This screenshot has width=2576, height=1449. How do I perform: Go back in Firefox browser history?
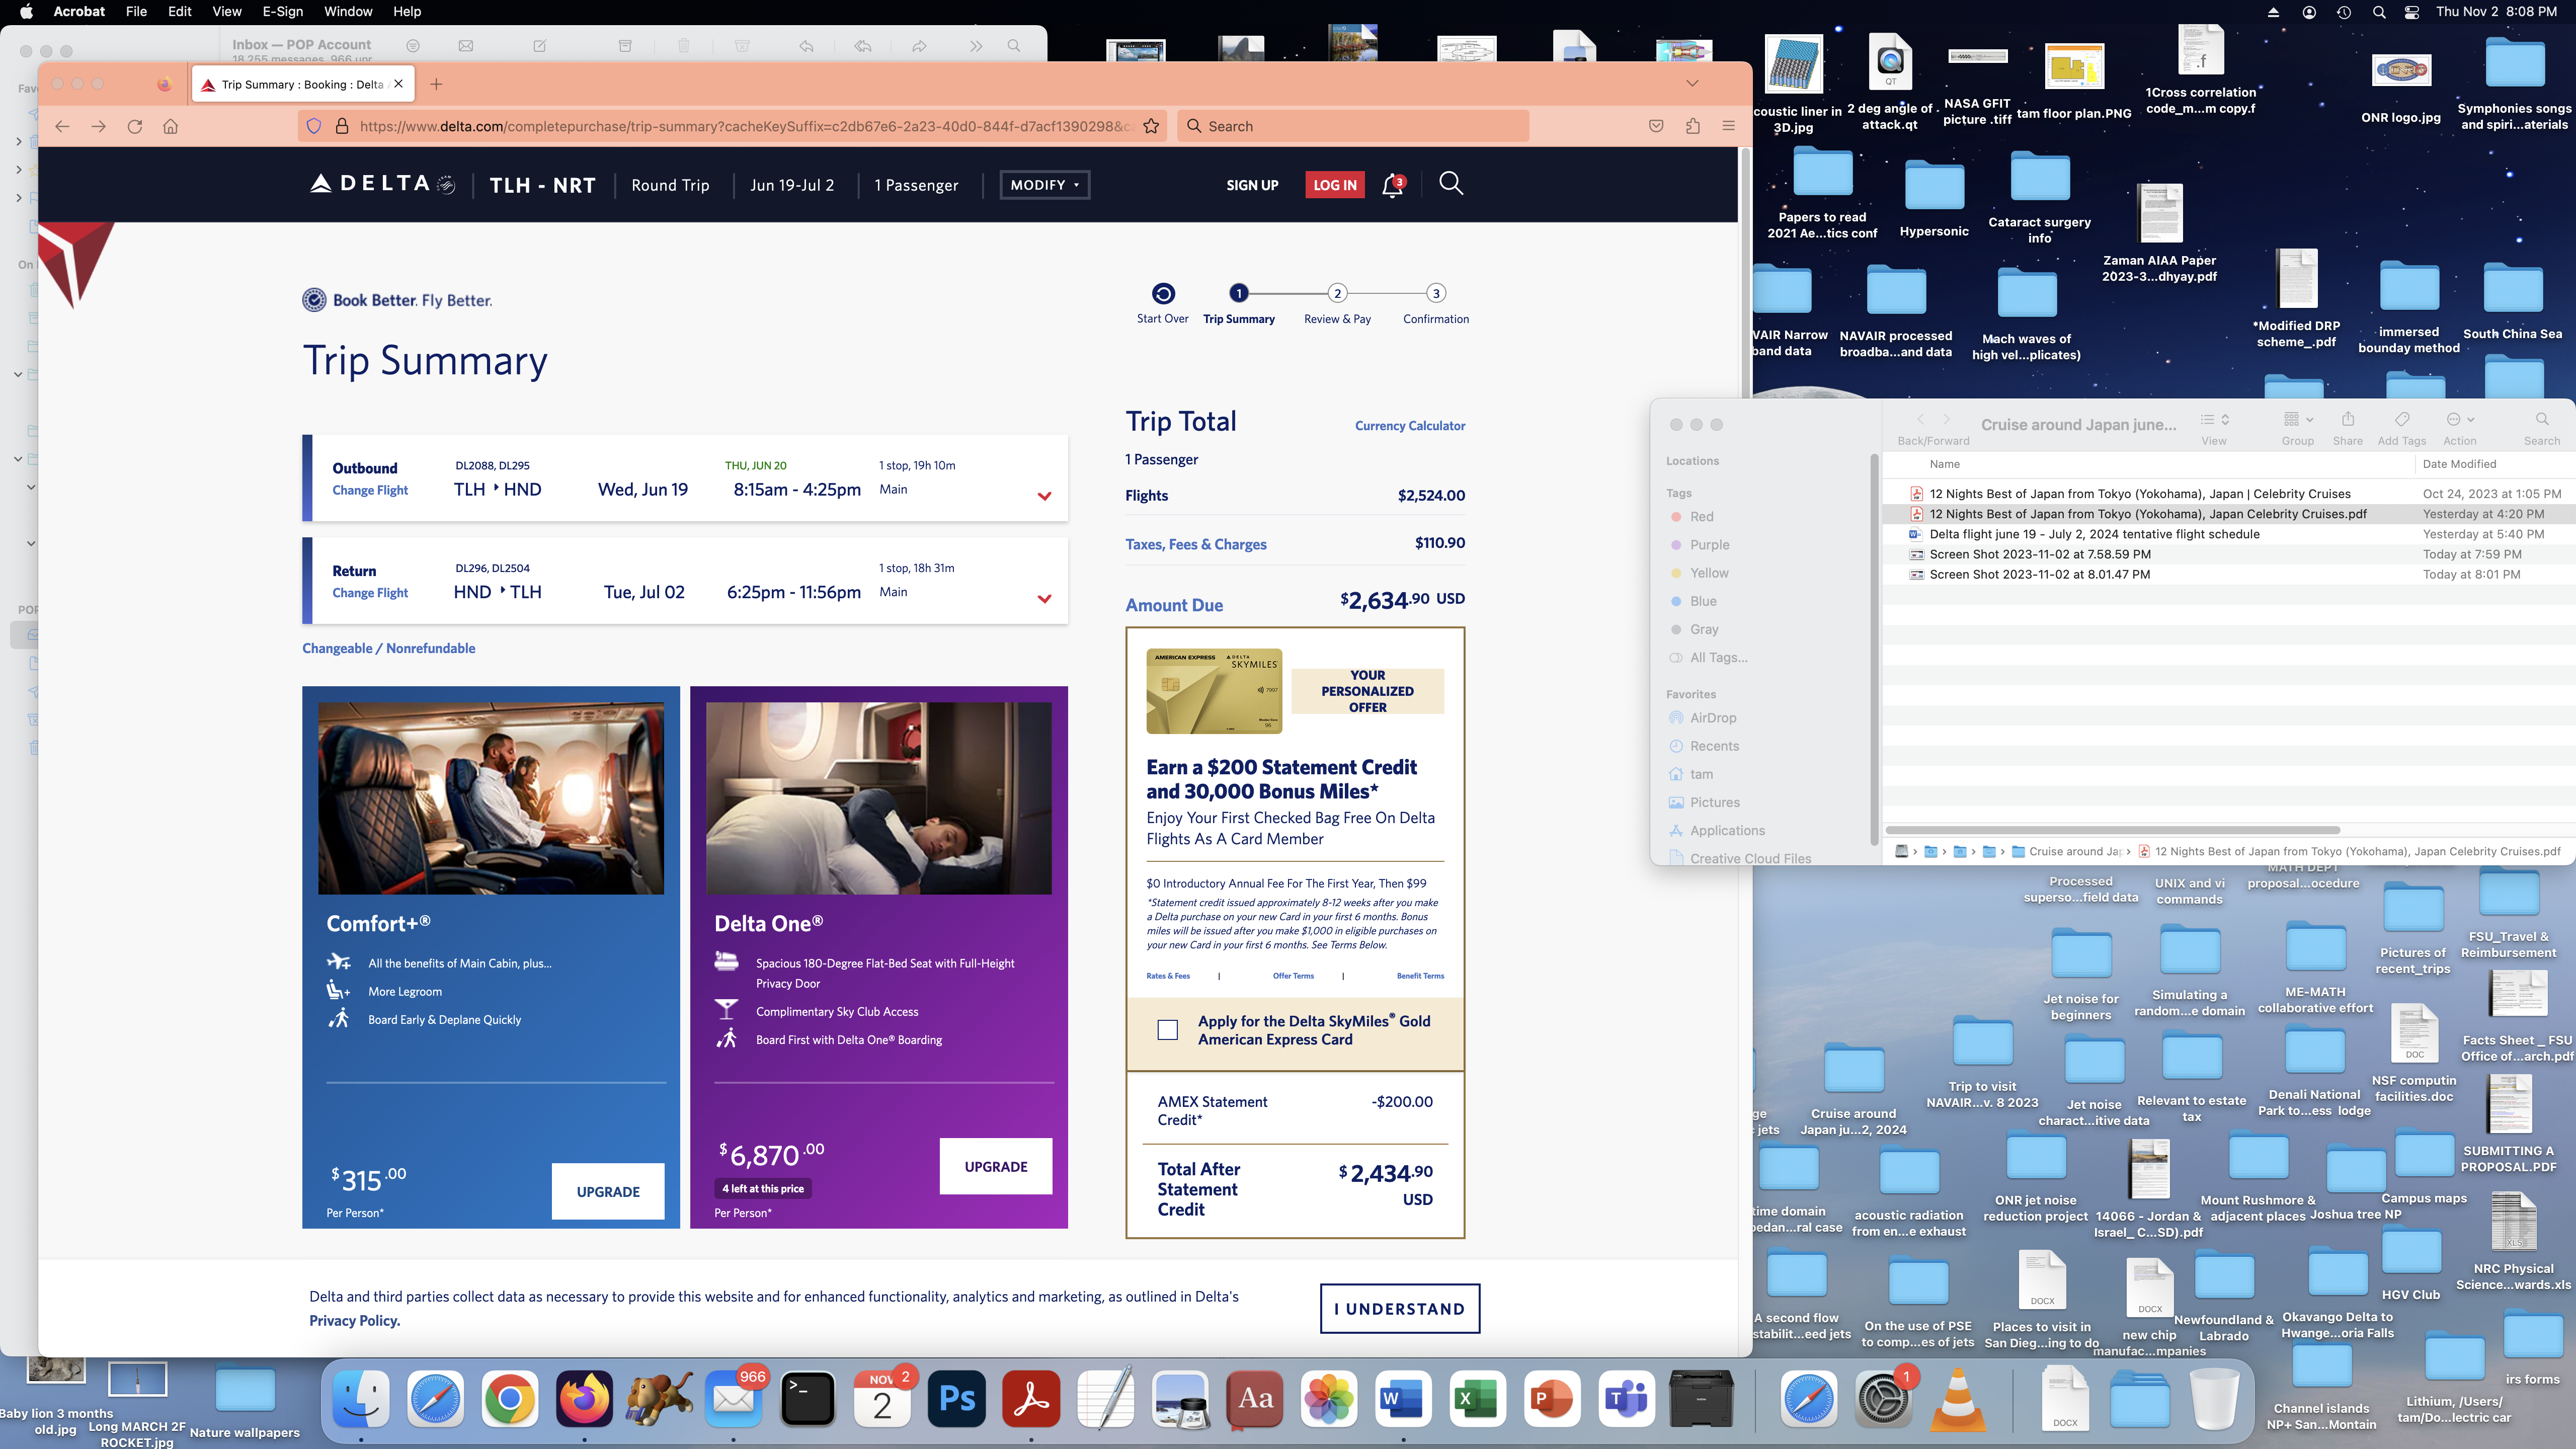(x=62, y=126)
